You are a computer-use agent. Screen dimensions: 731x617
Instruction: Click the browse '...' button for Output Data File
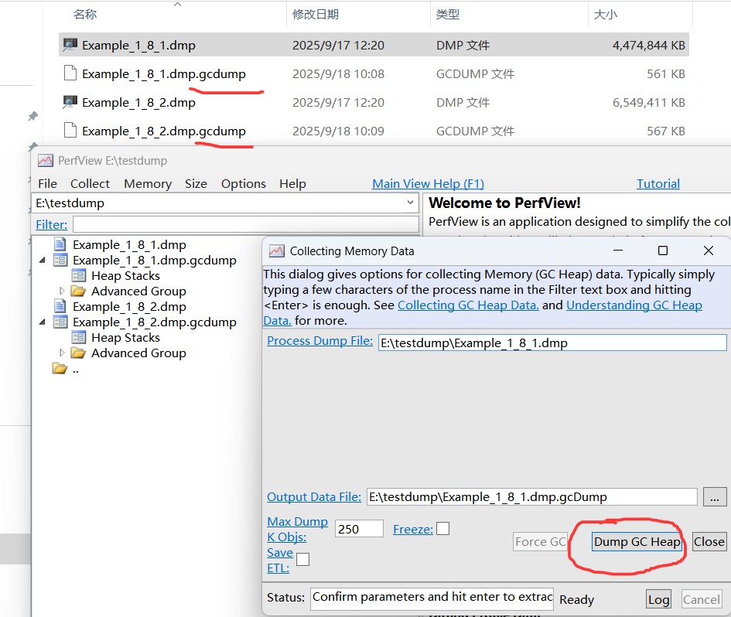click(715, 497)
